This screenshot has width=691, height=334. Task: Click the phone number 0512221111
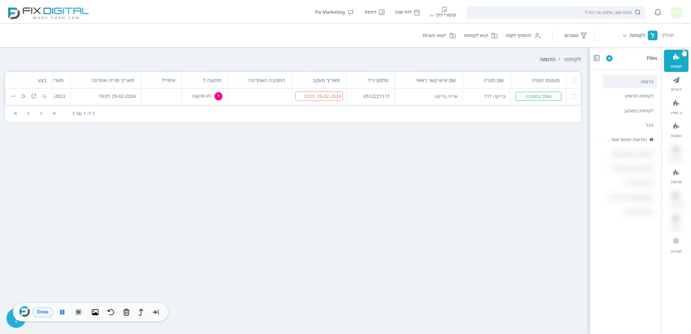[x=376, y=96]
